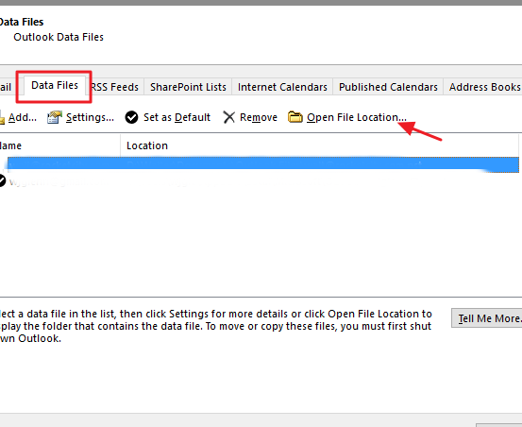
Task: Click Open File Location... text
Action: pyautogui.click(x=357, y=117)
